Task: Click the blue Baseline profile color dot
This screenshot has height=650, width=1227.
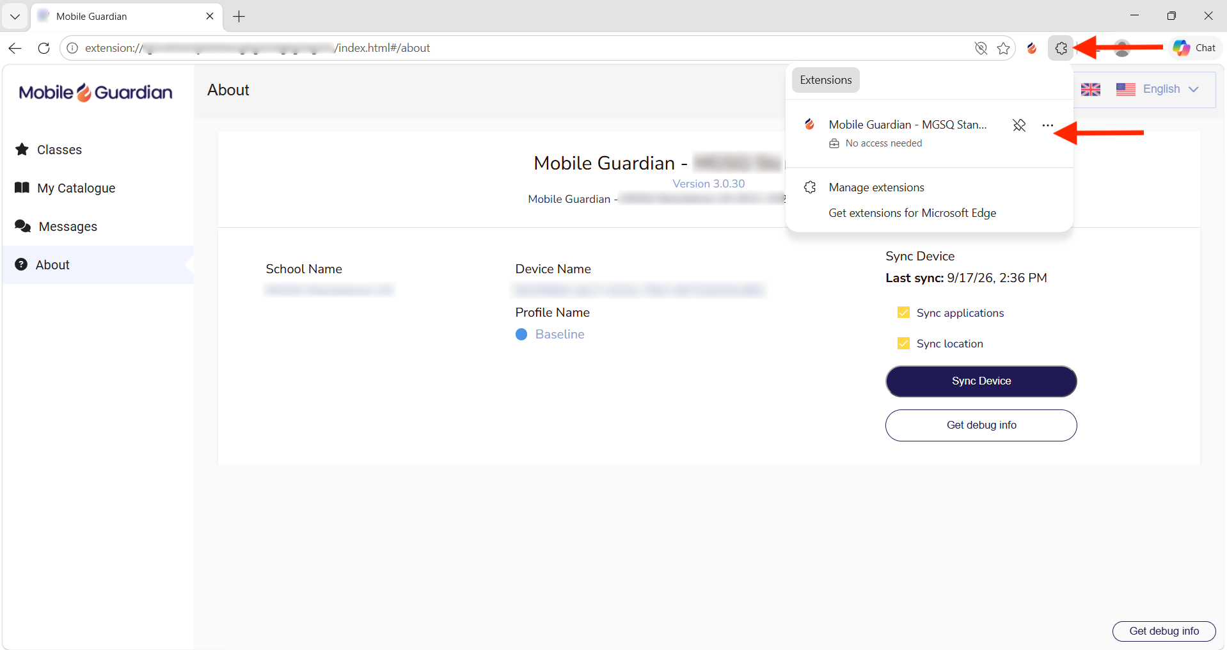Action: click(521, 335)
